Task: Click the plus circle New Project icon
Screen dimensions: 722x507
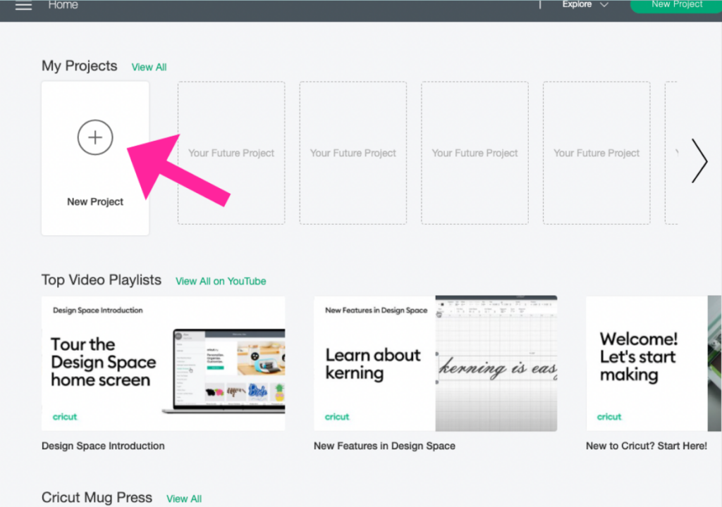Action: (x=95, y=137)
